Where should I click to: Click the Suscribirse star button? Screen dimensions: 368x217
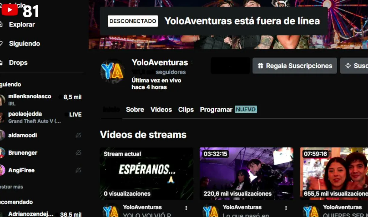pos(354,66)
